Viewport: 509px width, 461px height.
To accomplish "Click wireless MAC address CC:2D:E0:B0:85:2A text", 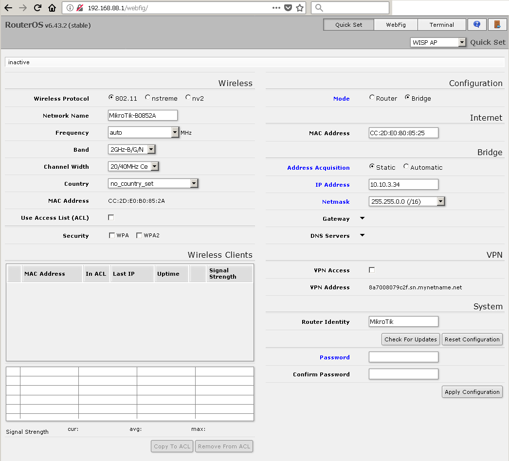I will tap(136, 201).
